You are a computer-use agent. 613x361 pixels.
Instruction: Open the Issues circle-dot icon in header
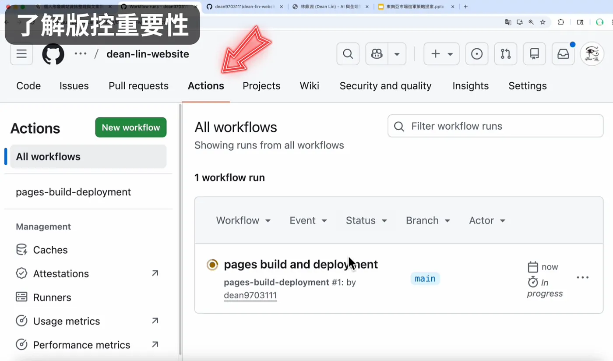(477, 54)
